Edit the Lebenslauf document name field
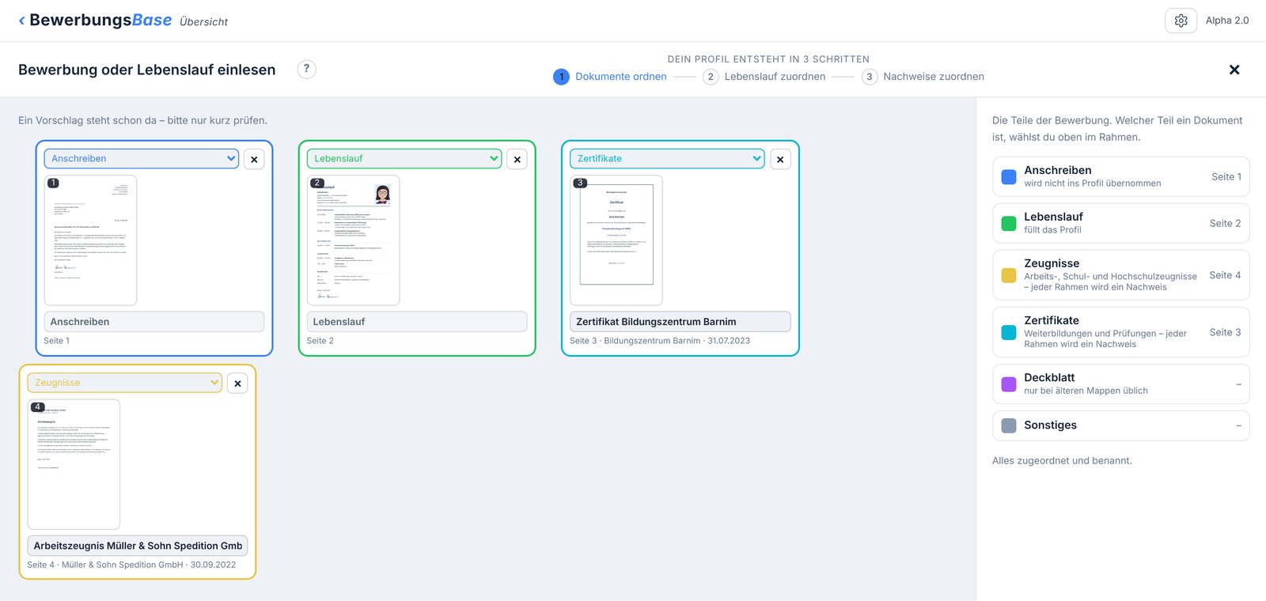1266x601 pixels. 417,322
